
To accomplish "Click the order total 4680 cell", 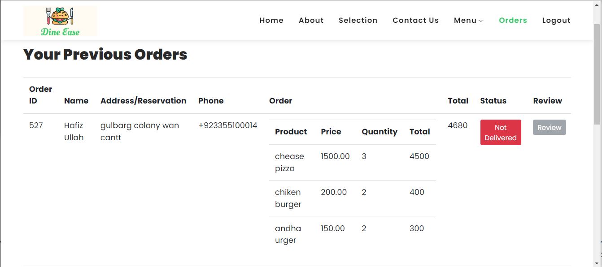I will pos(458,125).
